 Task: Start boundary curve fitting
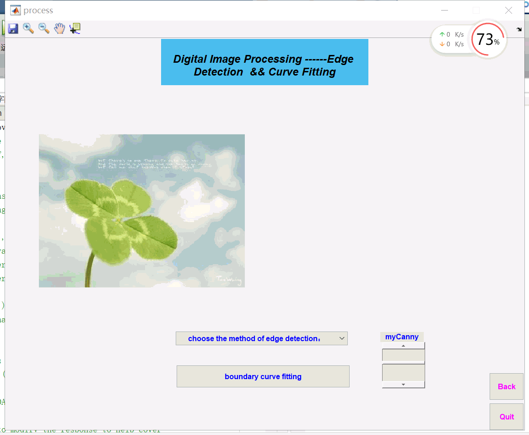pos(263,376)
